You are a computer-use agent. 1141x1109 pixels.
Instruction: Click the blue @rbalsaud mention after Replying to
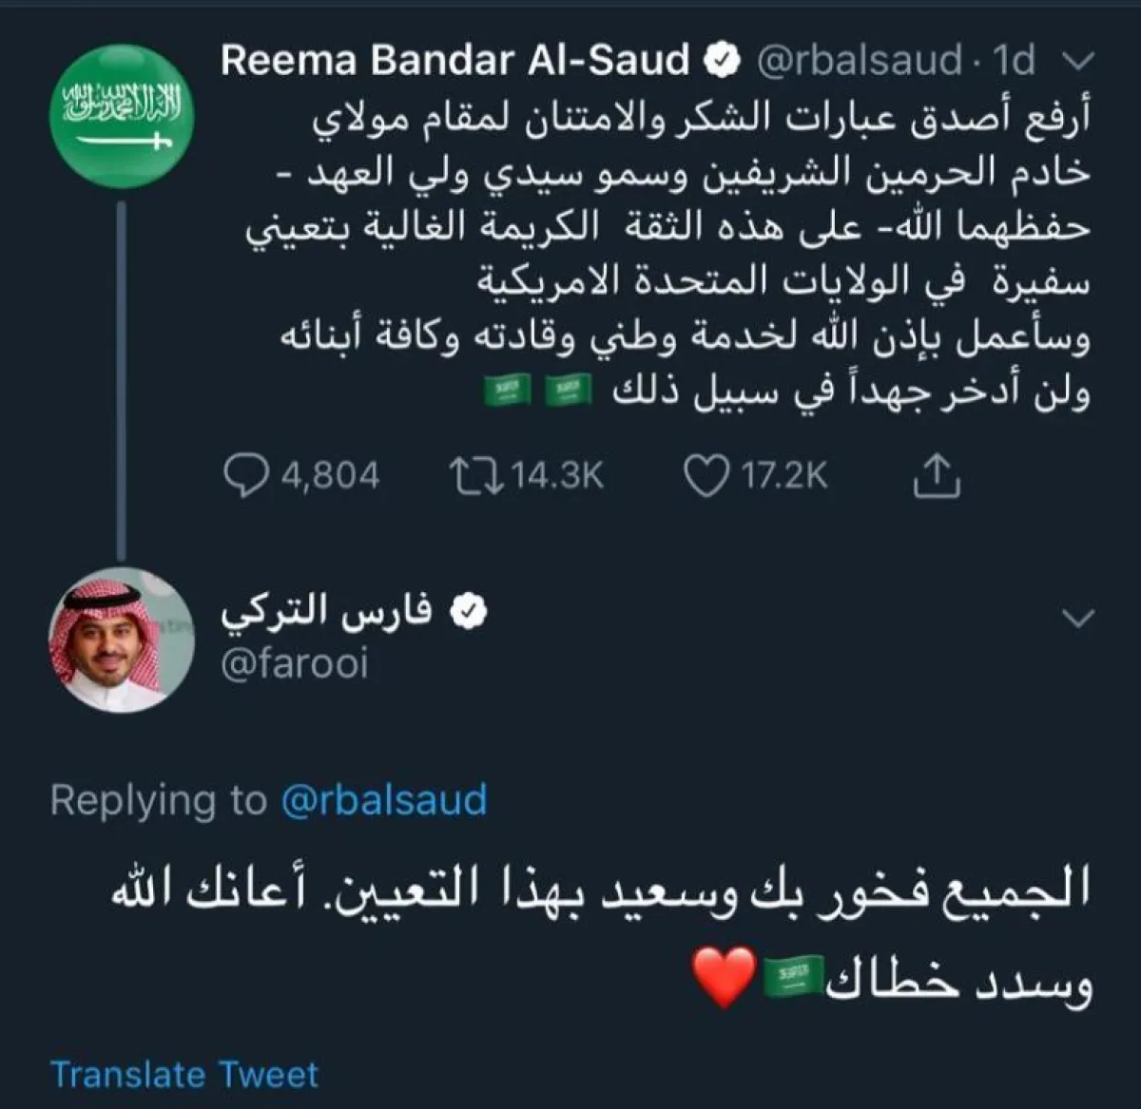pyautogui.click(x=383, y=799)
